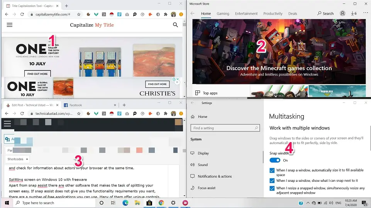
Task: Open the notification center showing 23
Action: coord(364,203)
